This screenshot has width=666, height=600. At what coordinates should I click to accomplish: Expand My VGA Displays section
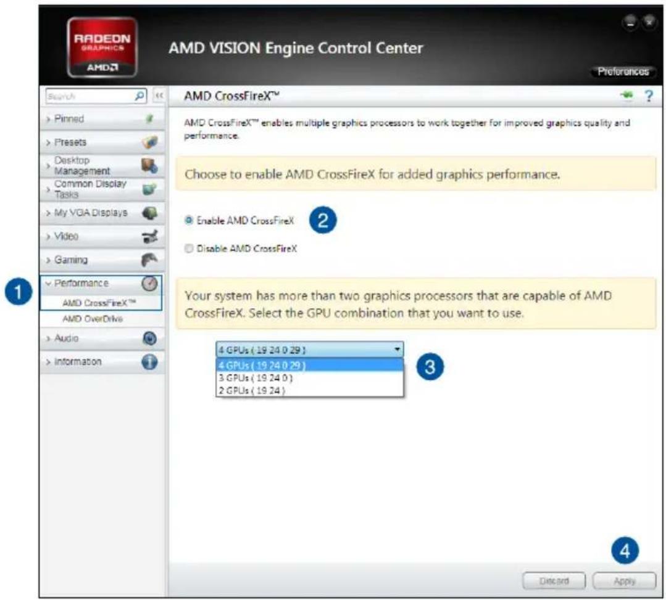[x=102, y=213]
